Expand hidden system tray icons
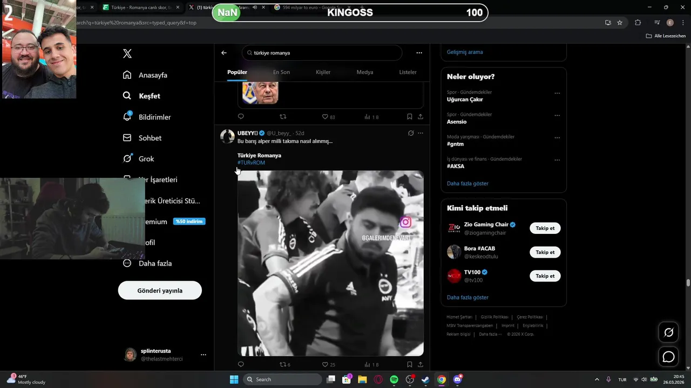Screen dimensions: 691x388 597,379
